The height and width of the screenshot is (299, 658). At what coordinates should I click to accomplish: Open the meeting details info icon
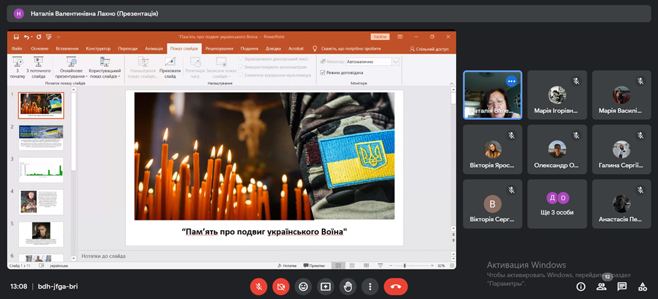coord(581,287)
